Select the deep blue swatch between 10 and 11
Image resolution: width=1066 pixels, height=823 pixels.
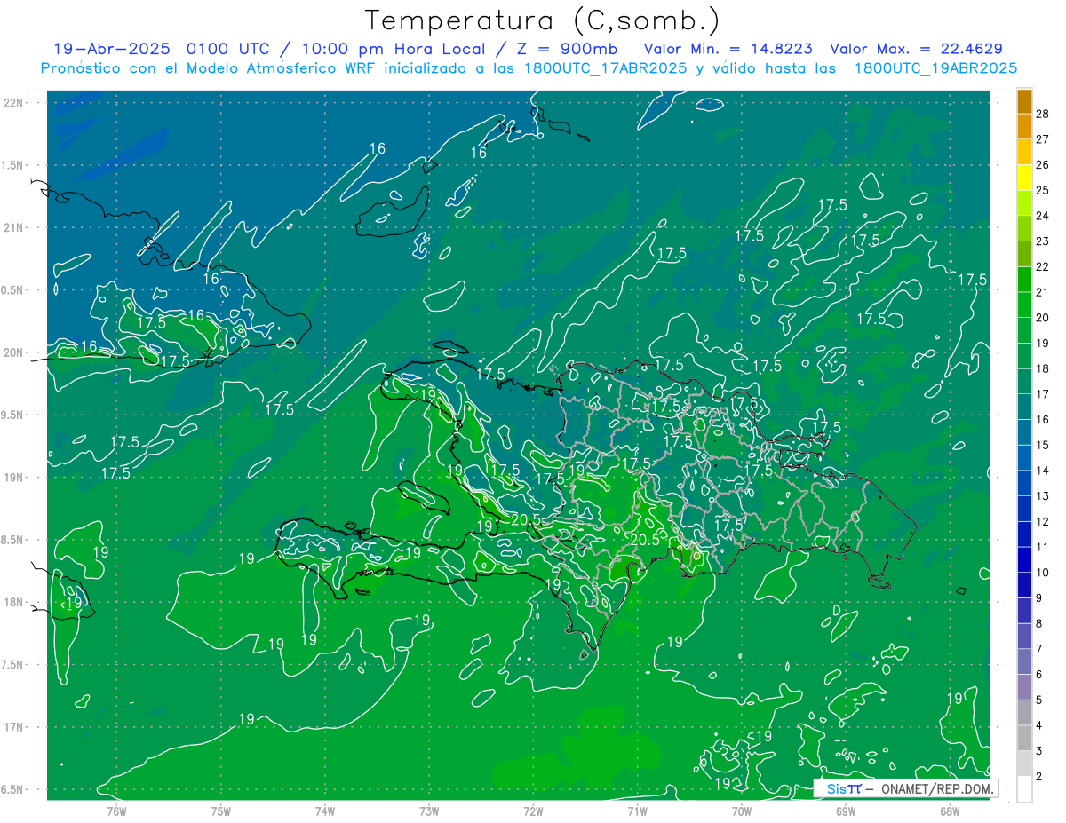pos(1024,560)
